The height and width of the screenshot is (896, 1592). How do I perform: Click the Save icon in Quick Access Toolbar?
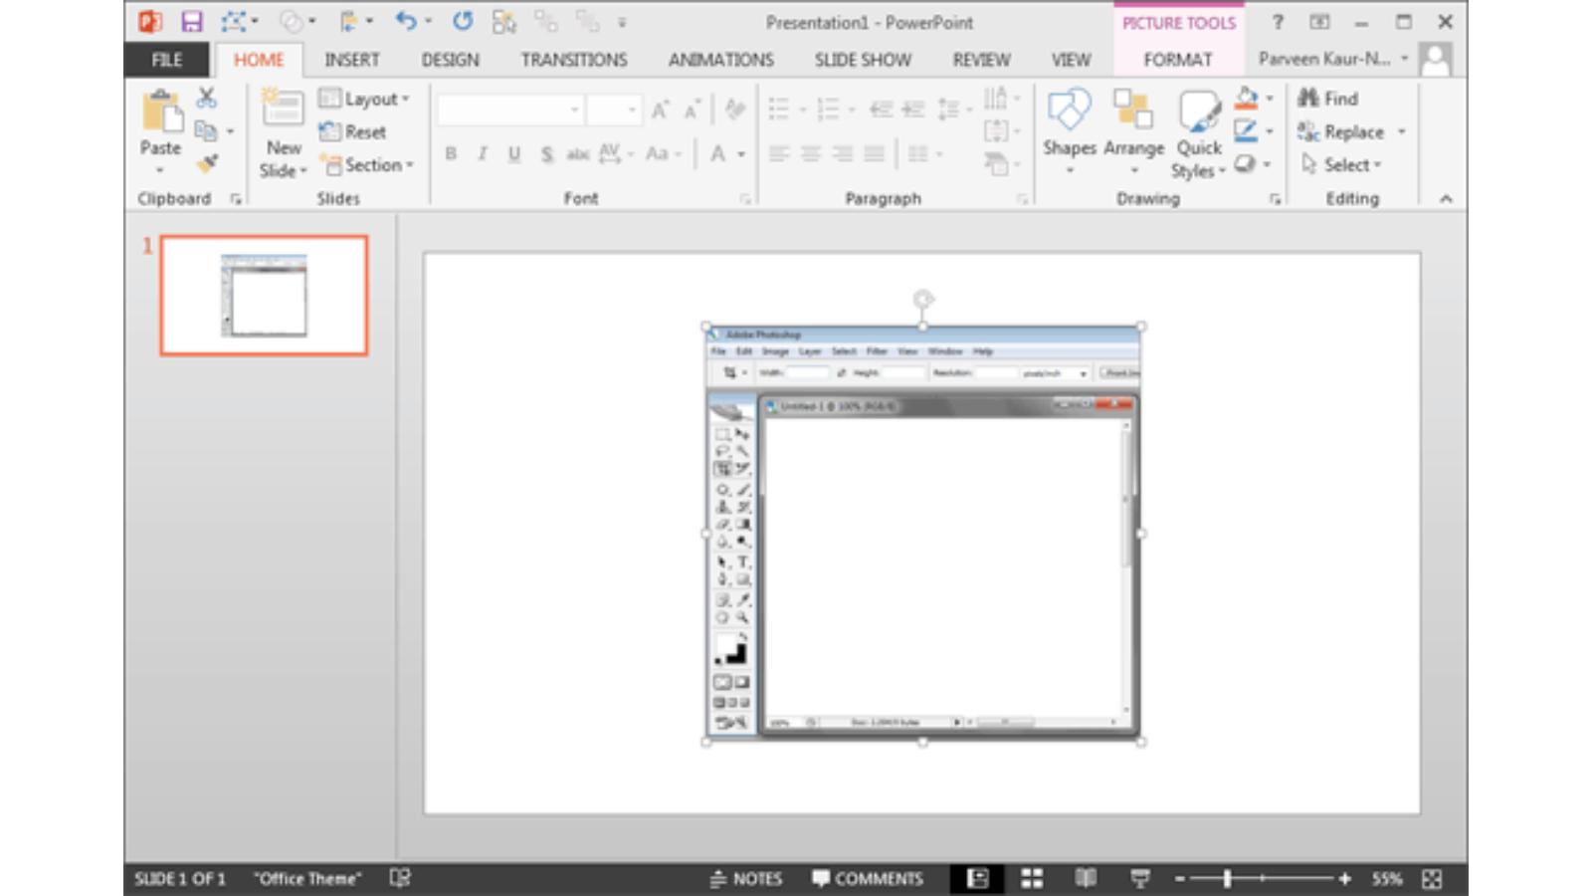pos(191,22)
